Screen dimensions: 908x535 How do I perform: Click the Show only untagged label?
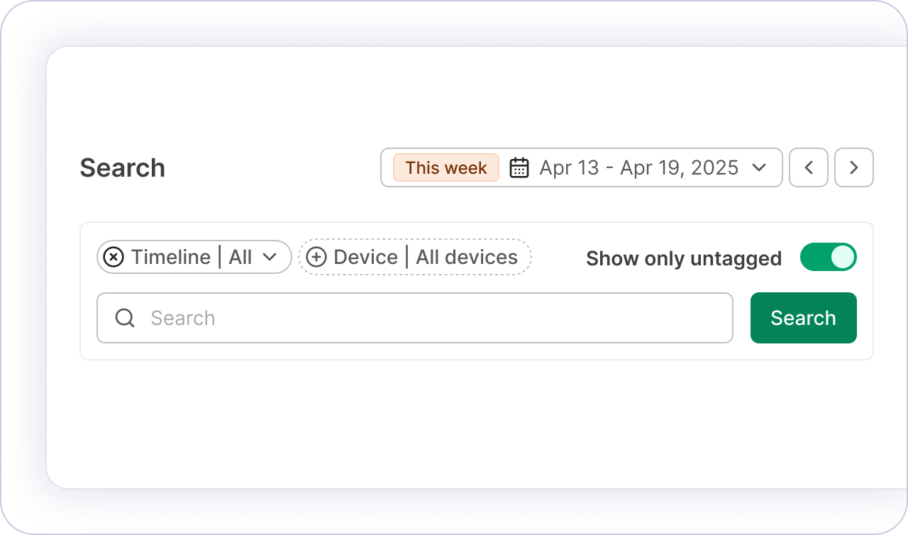pyautogui.click(x=683, y=258)
